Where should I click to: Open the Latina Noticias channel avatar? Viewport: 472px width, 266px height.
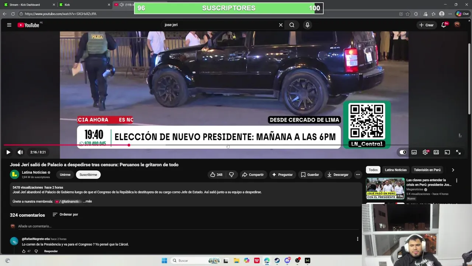coord(14,174)
